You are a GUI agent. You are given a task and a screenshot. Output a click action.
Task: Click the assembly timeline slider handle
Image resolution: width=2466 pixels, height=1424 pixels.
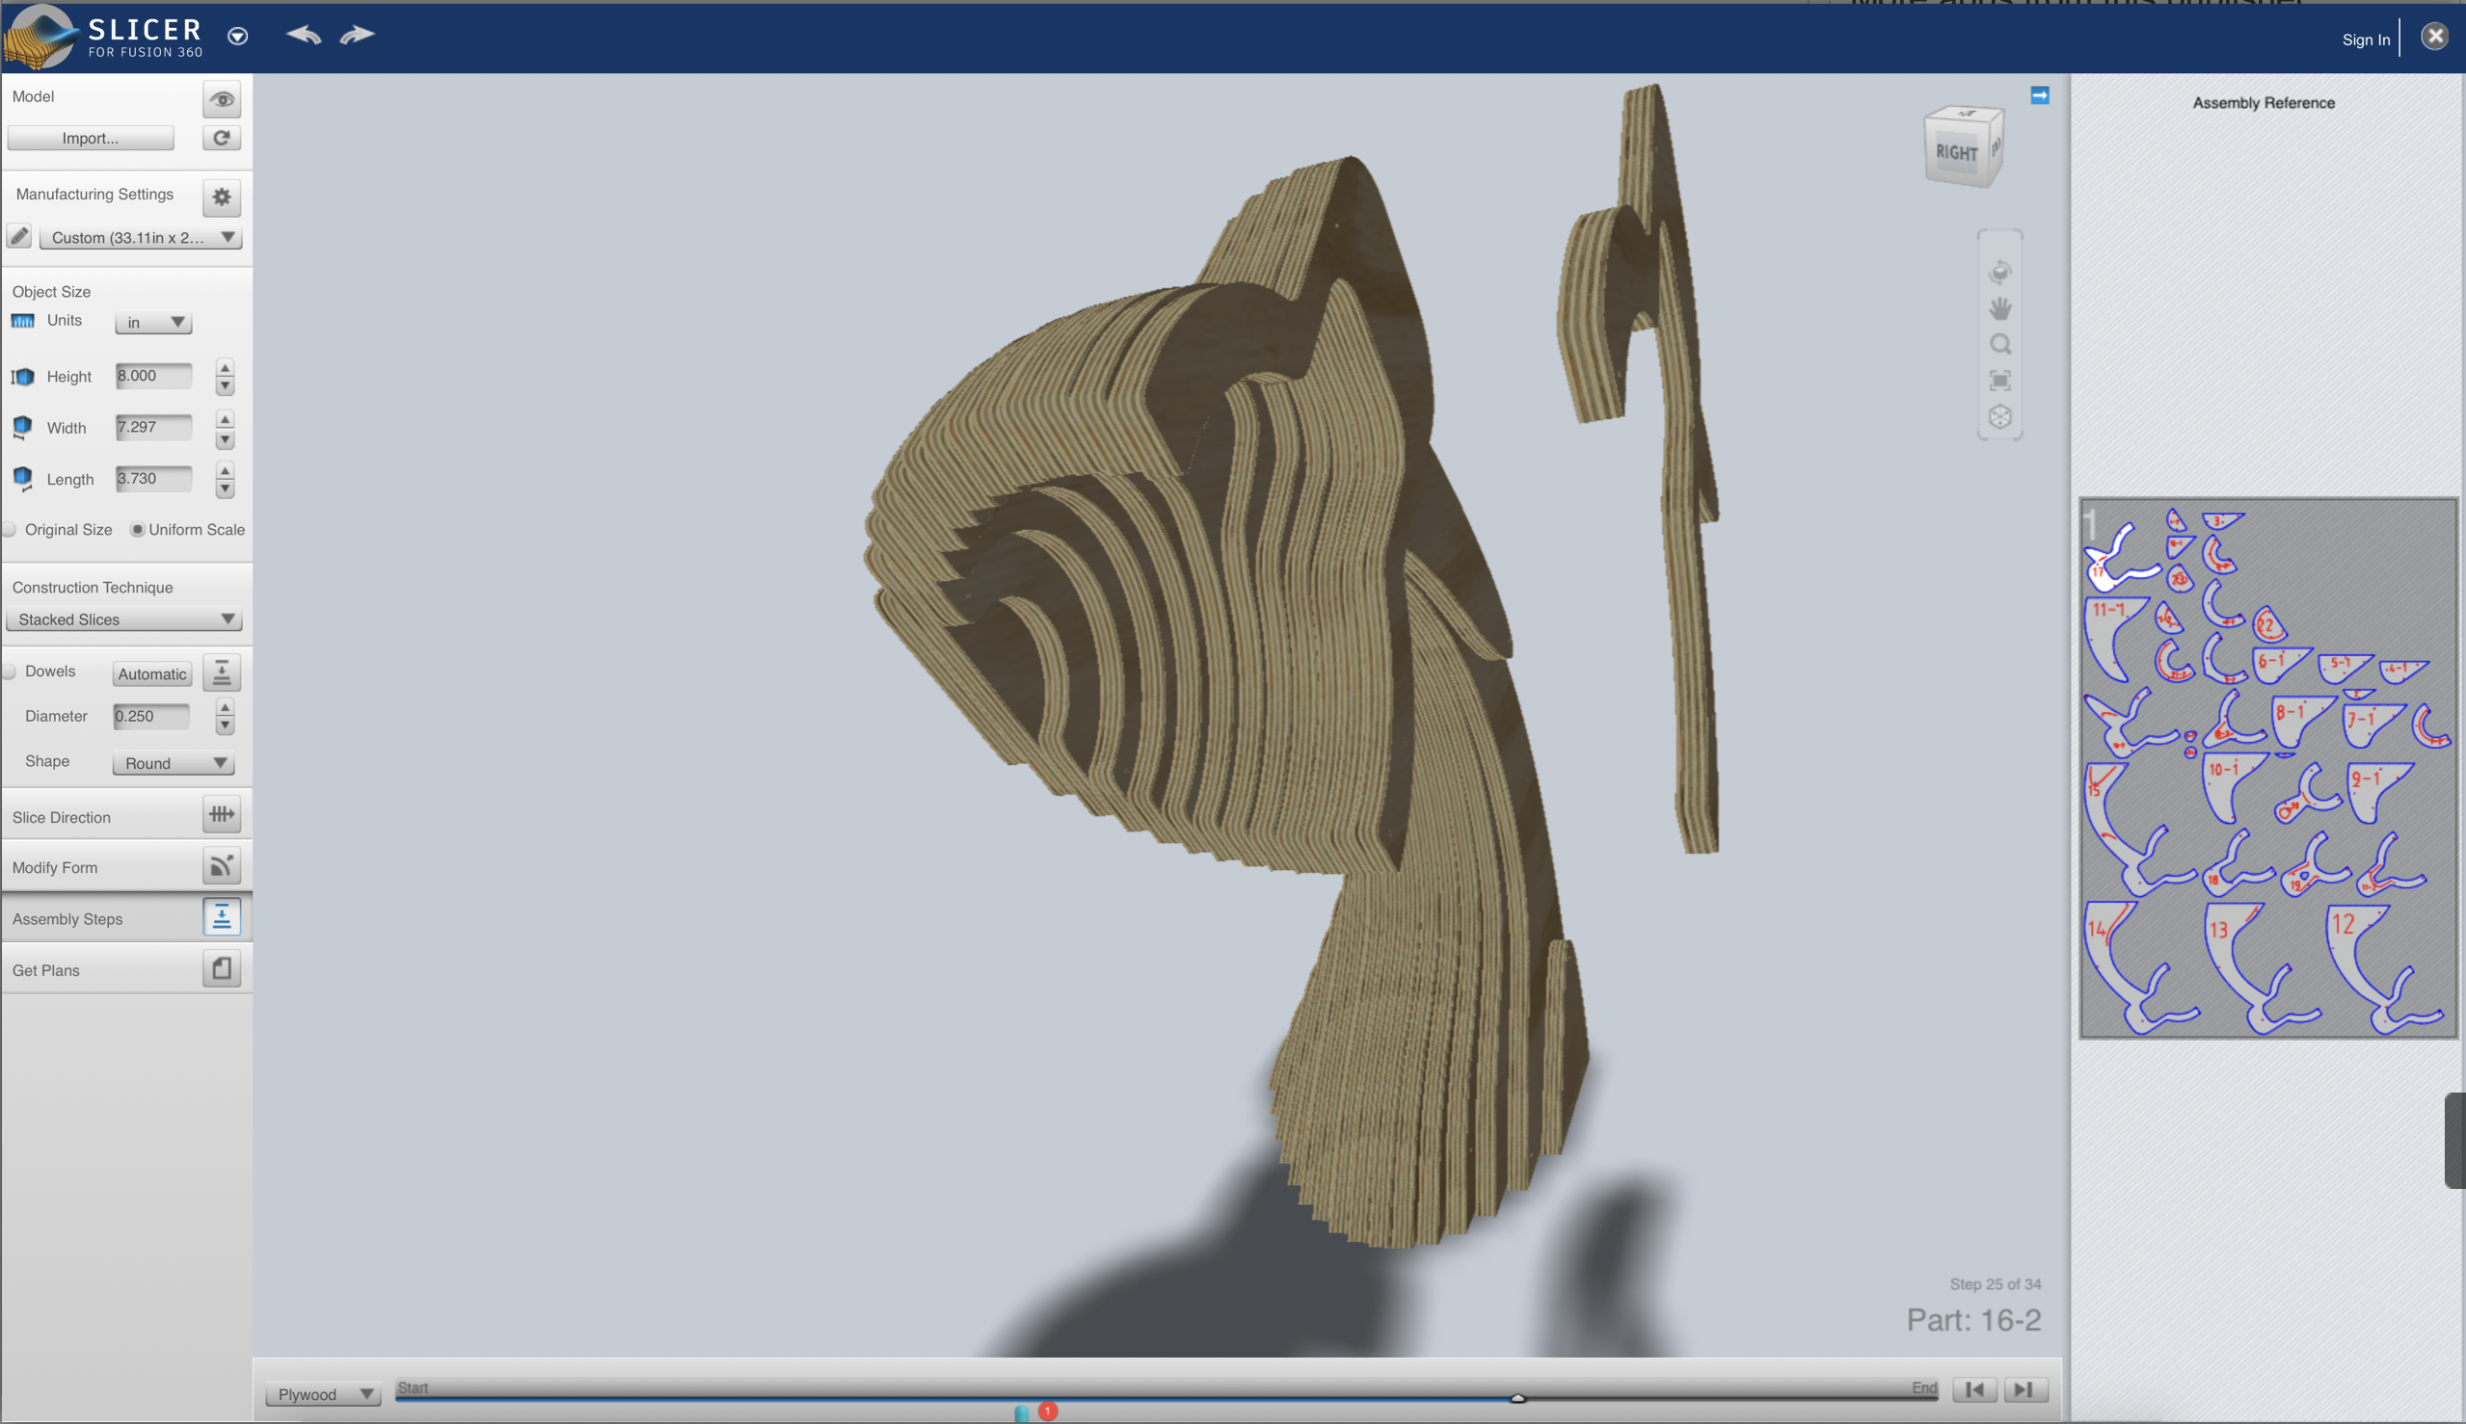1516,1398
